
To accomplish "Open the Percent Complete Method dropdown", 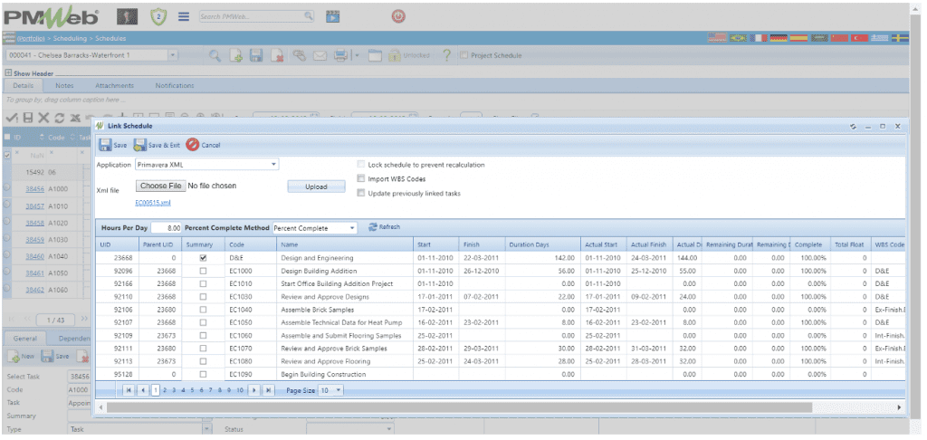I will [352, 227].
